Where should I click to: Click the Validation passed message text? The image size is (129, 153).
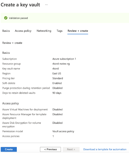(18, 18)
